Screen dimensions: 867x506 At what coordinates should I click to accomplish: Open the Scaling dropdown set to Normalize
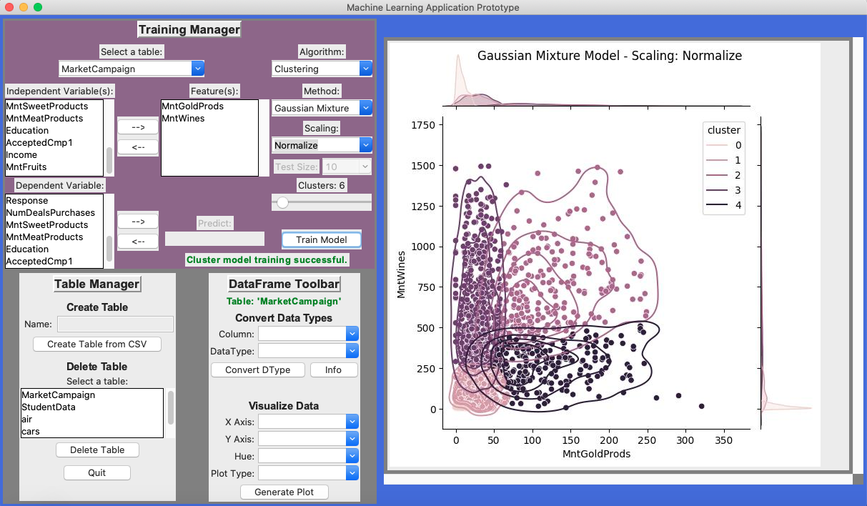pos(322,145)
